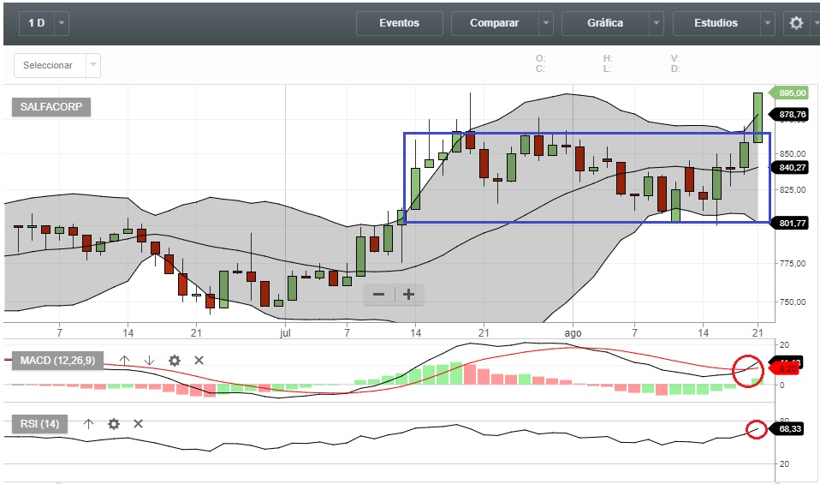
Task: Move MACD panel up with arrow
Action: (124, 360)
